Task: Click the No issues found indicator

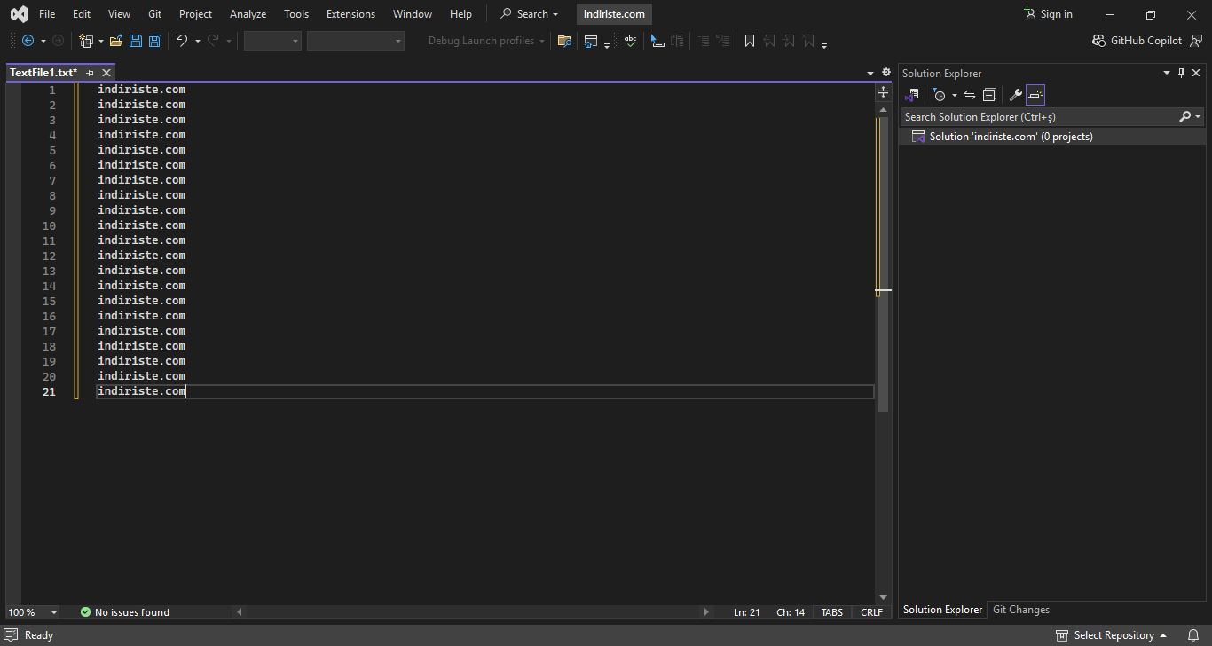Action: tap(124, 612)
